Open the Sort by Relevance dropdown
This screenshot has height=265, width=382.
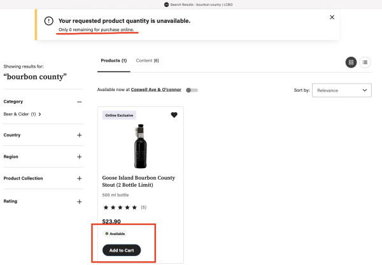341,90
